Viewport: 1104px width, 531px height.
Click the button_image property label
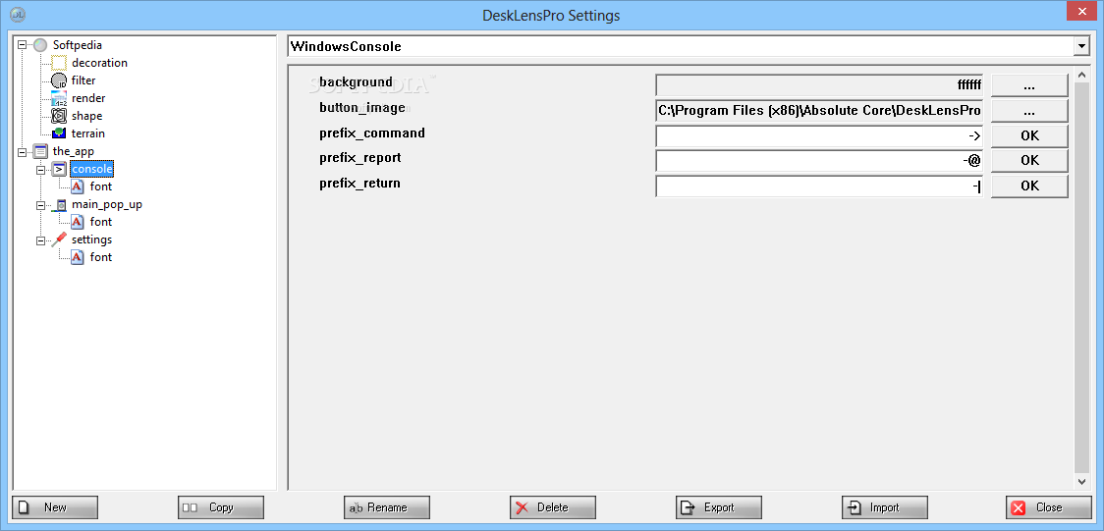[x=361, y=108]
